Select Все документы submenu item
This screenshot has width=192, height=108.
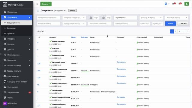pos(17,23)
